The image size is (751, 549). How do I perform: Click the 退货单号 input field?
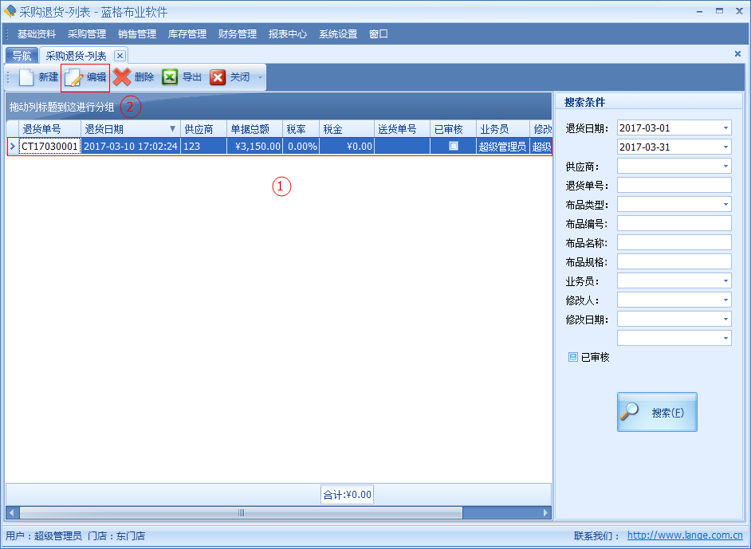(x=674, y=186)
